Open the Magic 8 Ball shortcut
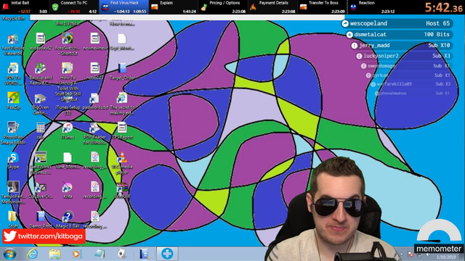This screenshot has height=261, width=465. 68,220
